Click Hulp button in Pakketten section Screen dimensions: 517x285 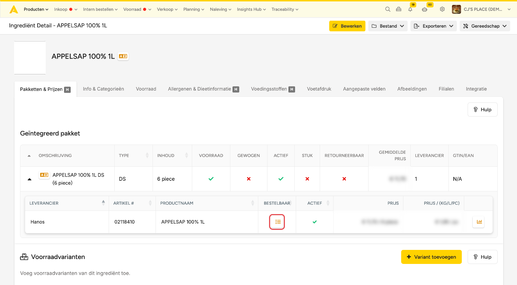[x=483, y=110]
